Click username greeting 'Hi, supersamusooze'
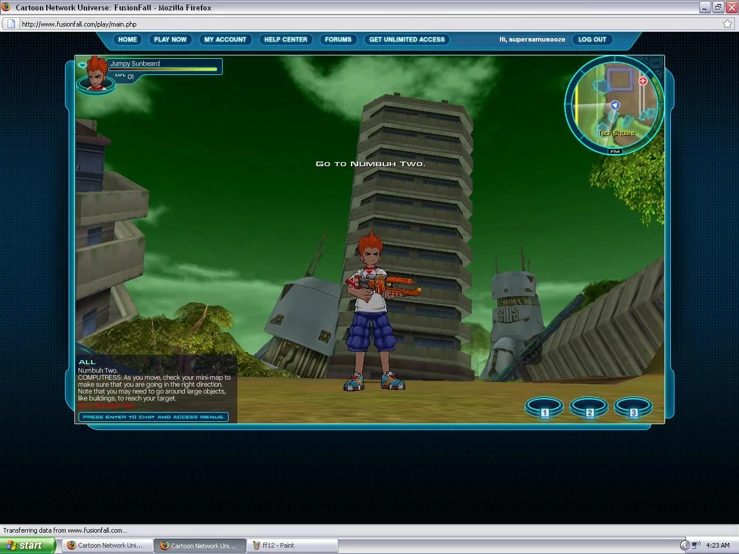The width and height of the screenshot is (739, 554). (x=532, y=39)
